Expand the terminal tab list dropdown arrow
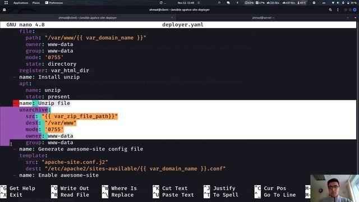 pos(355,17)
